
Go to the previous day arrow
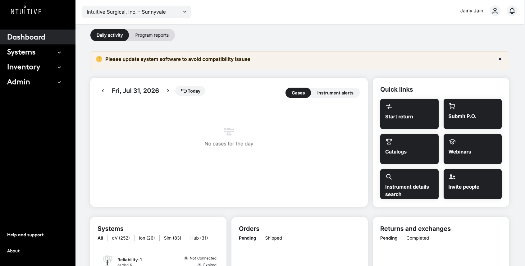pos(103,91)
